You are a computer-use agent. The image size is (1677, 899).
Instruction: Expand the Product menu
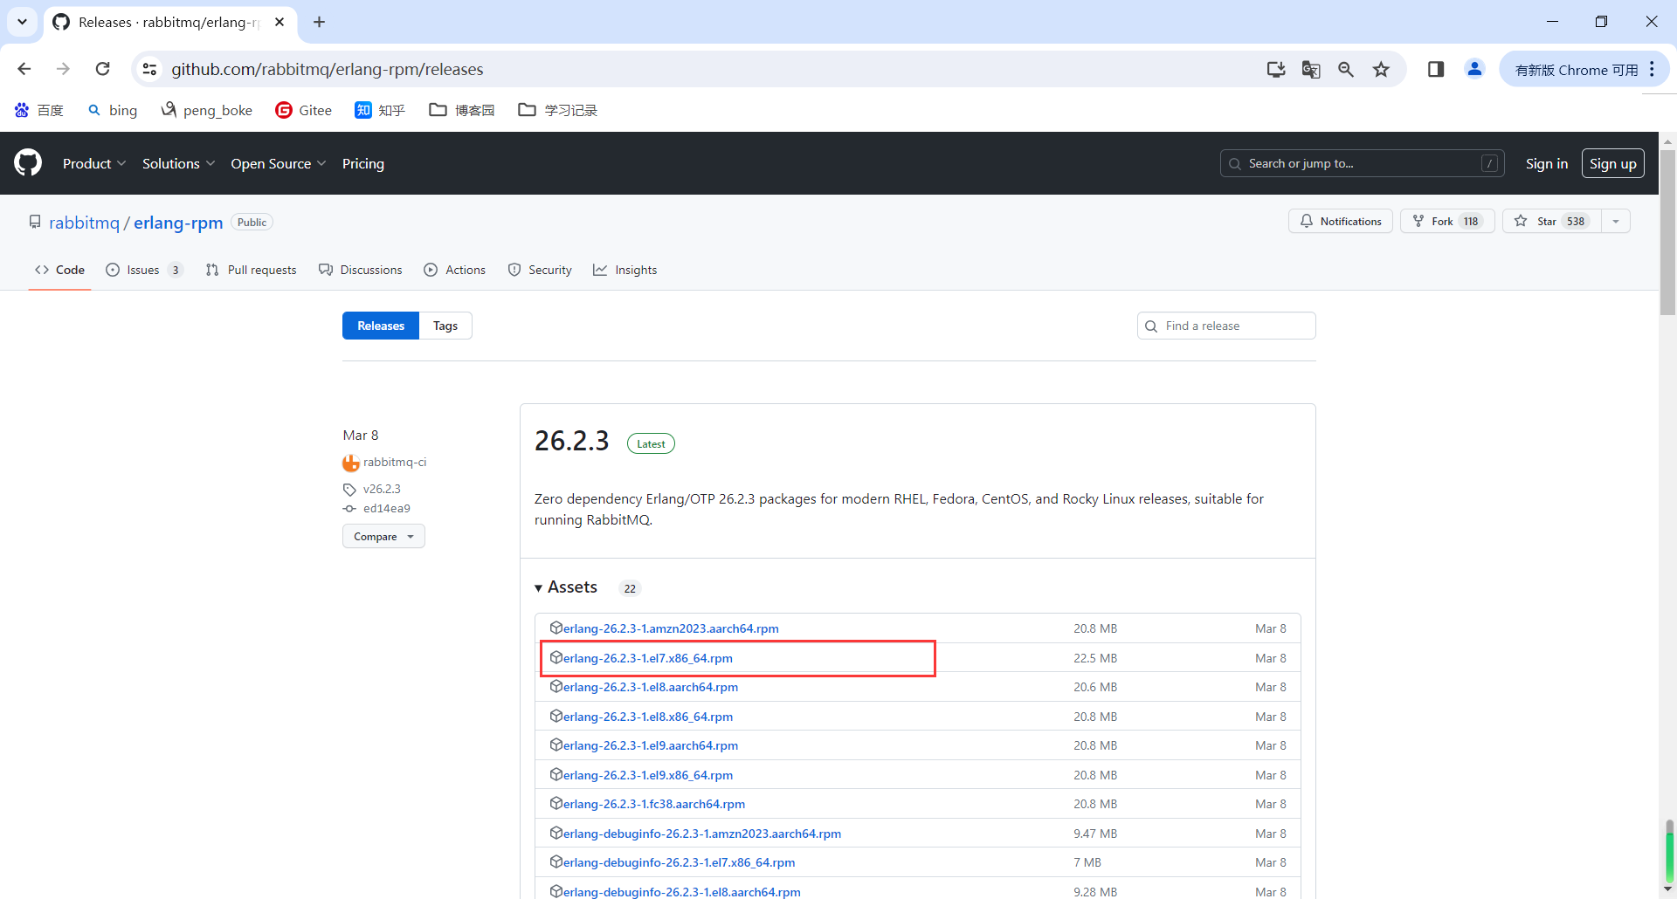(94, 163)
